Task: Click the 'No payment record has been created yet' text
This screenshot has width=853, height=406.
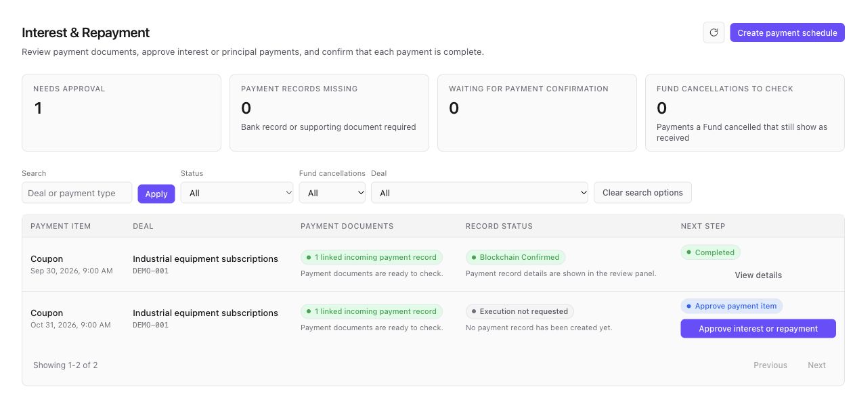Action: [539, 328]
